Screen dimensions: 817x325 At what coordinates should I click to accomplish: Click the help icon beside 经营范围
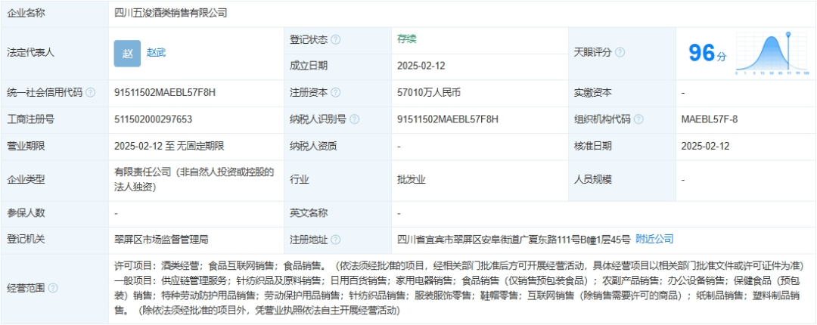pyautogui.click(x=53, y=288)
